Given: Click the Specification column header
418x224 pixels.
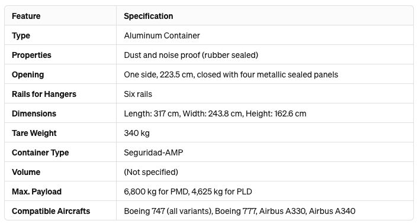Looking at the screenshot, I should pos(148,16).
